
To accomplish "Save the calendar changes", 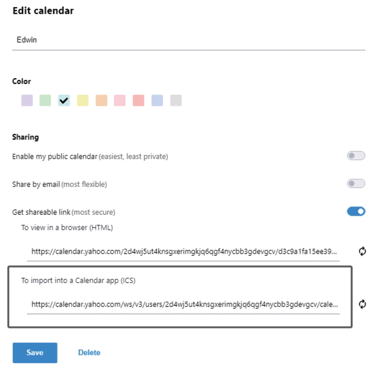I will point(35,352).
